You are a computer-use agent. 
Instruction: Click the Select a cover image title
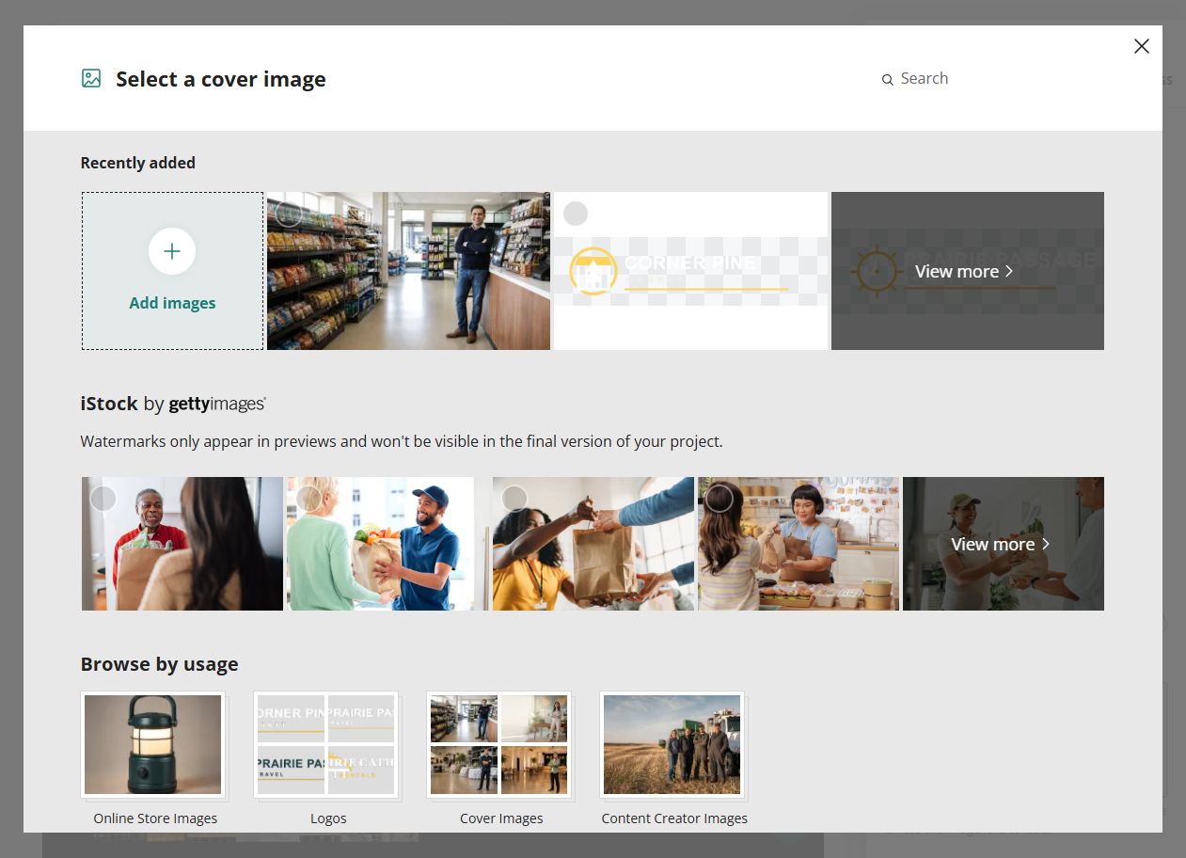click(x=221, y=79)
